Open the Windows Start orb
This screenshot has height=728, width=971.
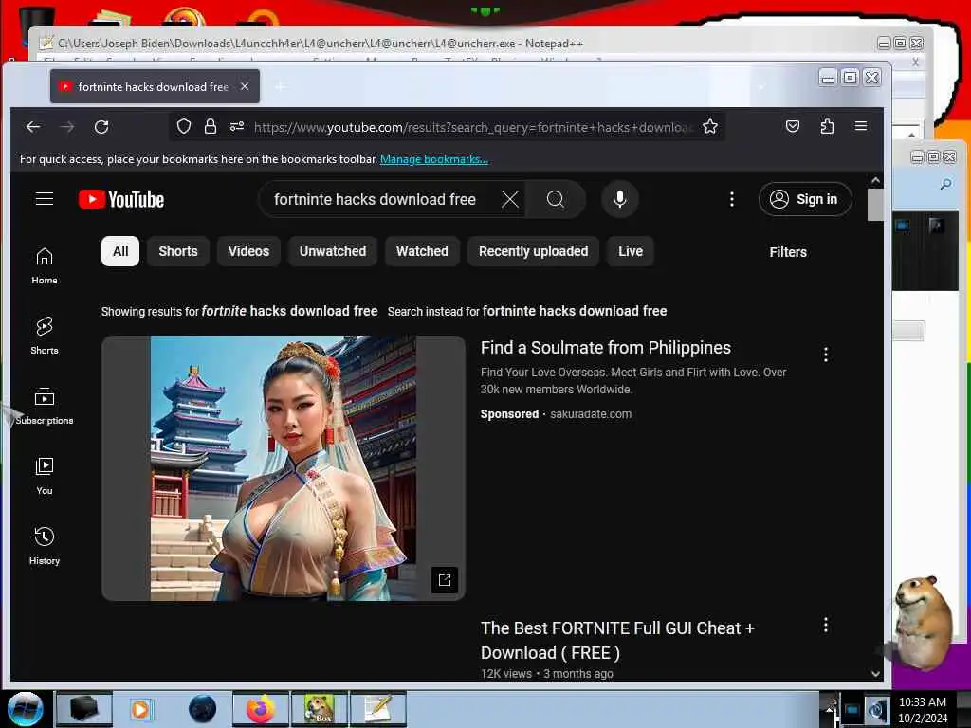(26, 709)
